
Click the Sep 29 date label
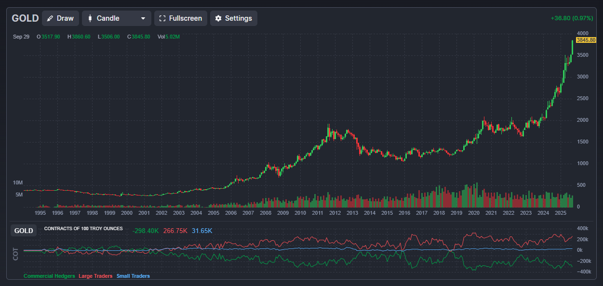(x=21, y=37)
